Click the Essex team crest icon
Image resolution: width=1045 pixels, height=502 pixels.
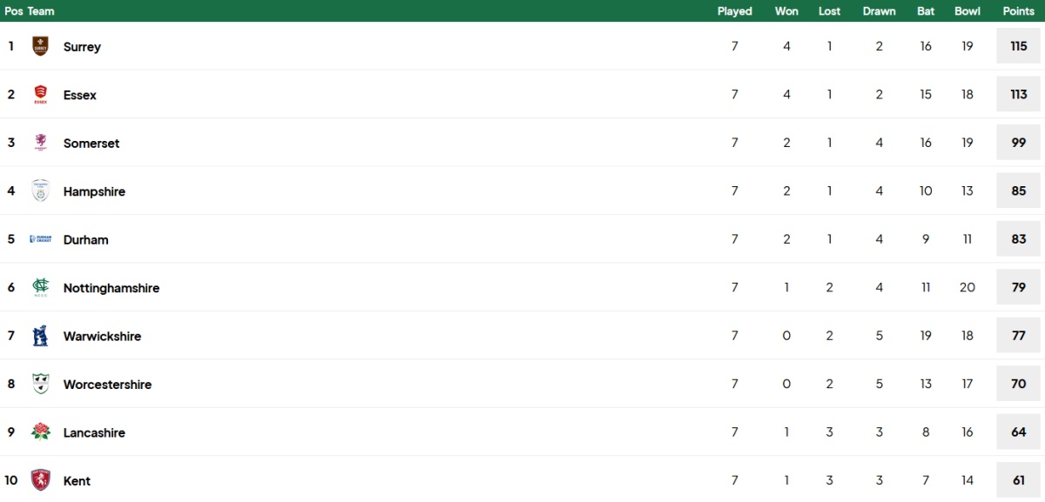coord(40,95)
